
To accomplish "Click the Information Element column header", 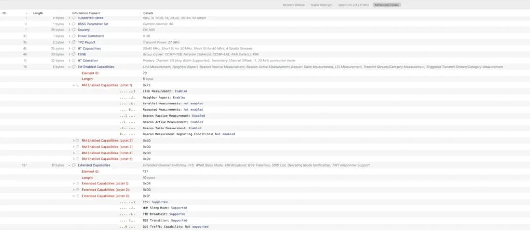I will [86, 13].
